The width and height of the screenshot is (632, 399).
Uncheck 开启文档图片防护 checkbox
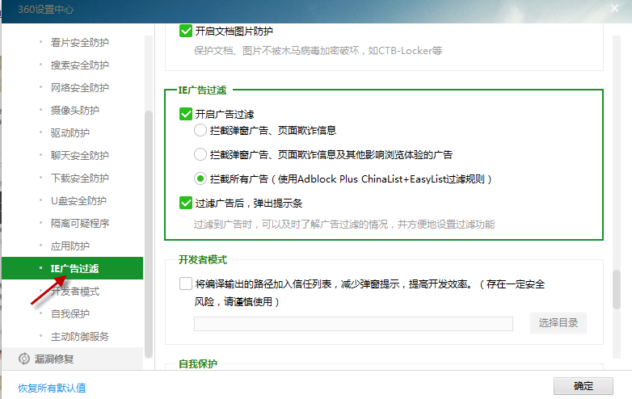coord(185,31)
